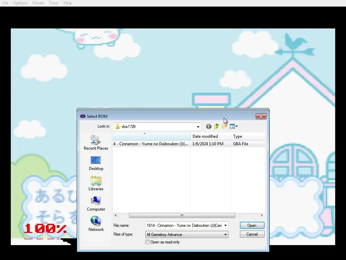Click the scroll right arrow in file list

262,215
